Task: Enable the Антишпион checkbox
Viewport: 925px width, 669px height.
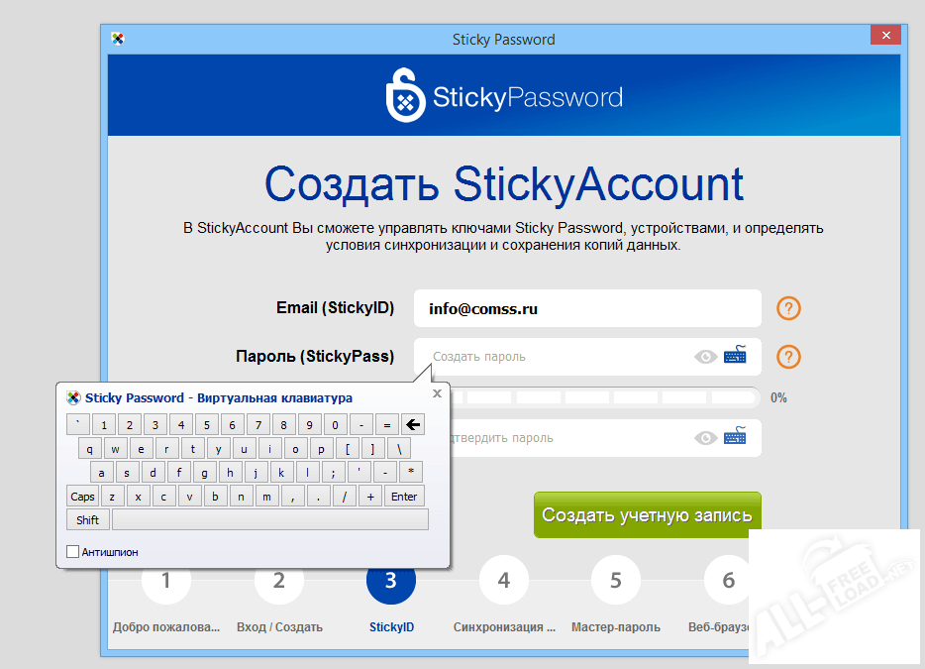Action: coord(72,551)
